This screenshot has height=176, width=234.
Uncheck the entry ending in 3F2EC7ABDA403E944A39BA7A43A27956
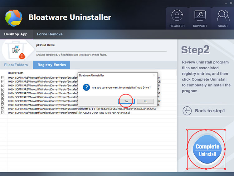pos(3,109)
